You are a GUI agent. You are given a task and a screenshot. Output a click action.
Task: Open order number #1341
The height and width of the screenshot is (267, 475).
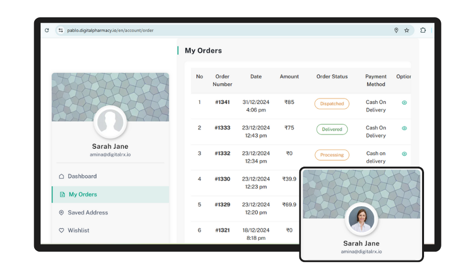click(222, 102)
